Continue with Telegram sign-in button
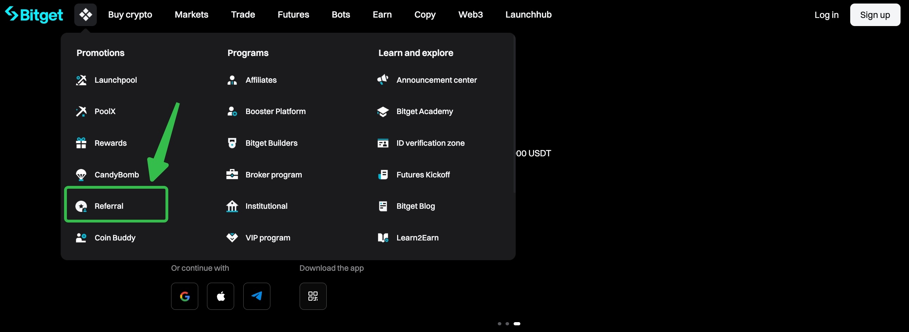The image size is (909, 332). pyautogui.click(x=257, y=296)
